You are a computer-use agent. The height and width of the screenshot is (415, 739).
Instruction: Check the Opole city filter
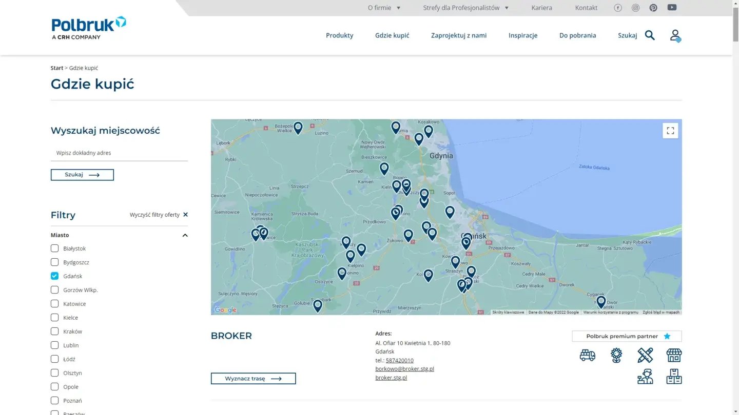(x=55, y=387)
